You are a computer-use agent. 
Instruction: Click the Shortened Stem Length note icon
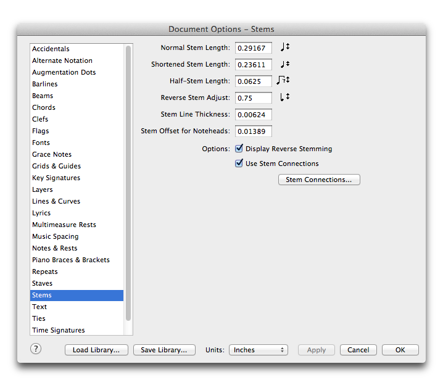pyautogui.click(x=285, y=64)
